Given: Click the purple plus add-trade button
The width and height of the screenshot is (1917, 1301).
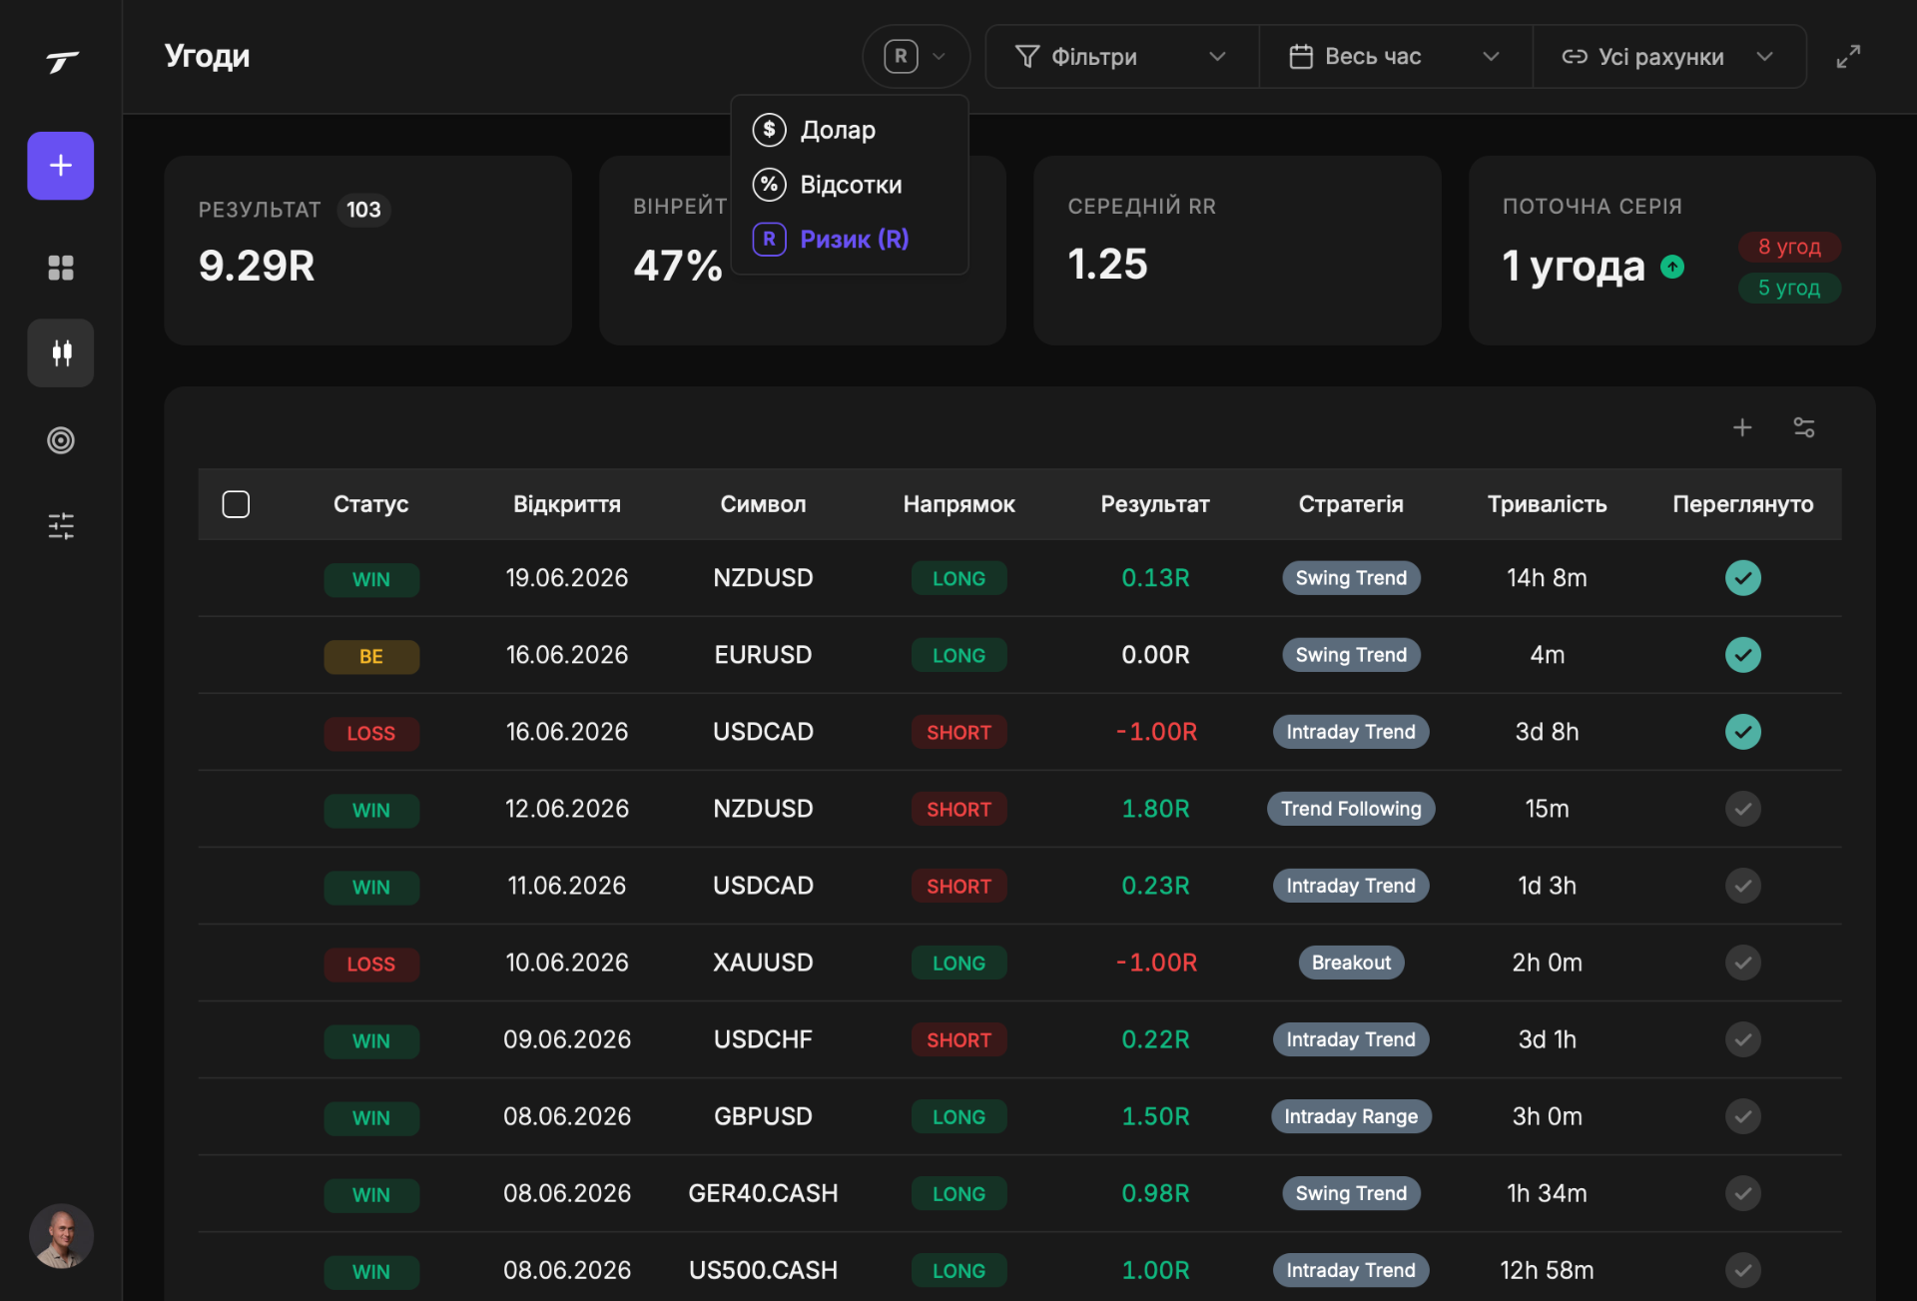Looking at the screenshot, I should (61, 166).
